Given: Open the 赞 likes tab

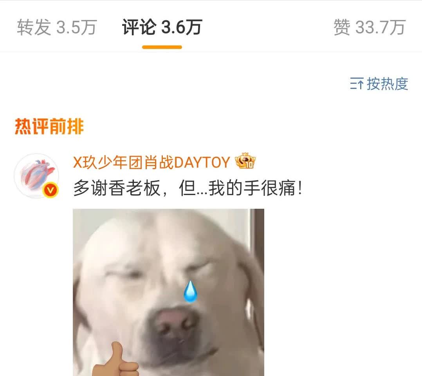Looking at the screenshot, I should click(x=370, y=27).
